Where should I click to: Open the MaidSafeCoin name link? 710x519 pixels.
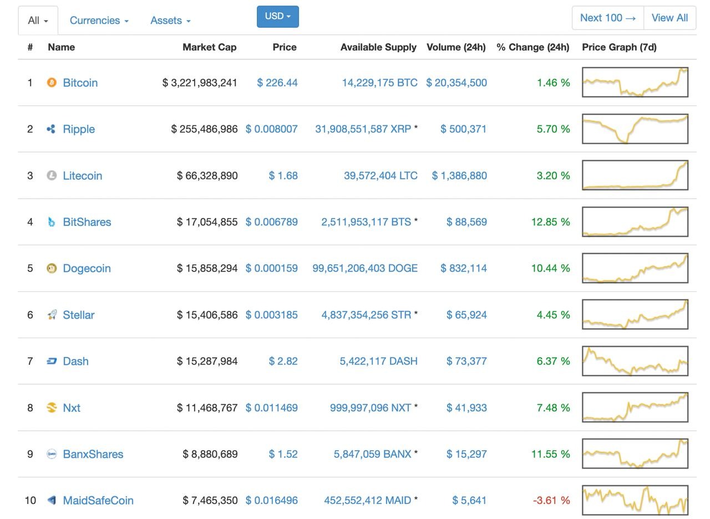pos(98,501)
